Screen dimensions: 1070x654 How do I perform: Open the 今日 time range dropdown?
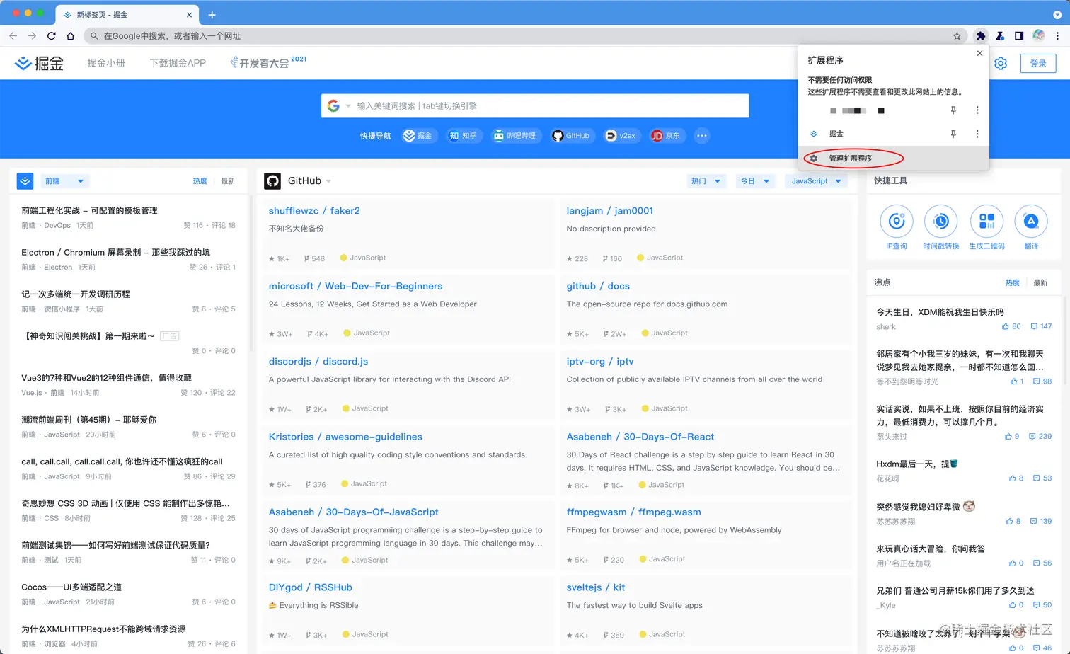tap(755, 181)
